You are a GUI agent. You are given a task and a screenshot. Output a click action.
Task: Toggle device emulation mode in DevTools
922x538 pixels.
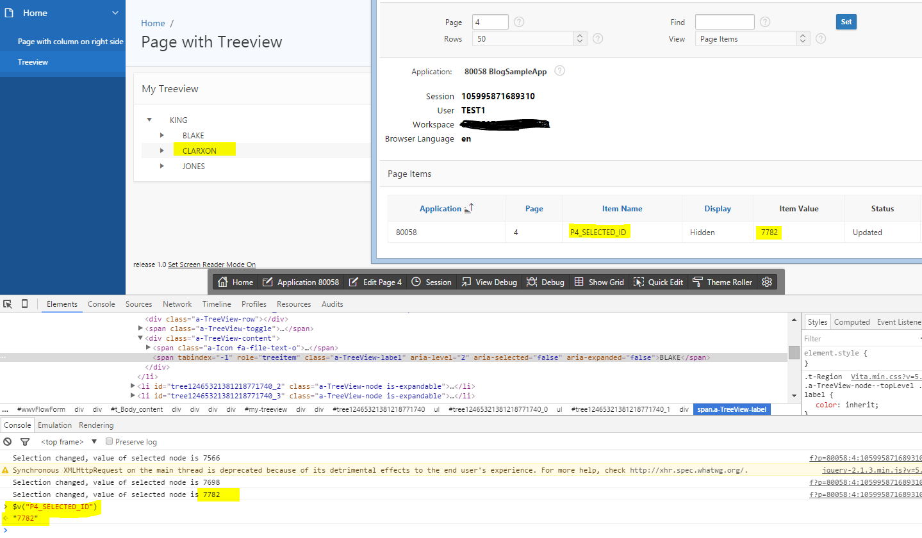[x=23, y=304]
